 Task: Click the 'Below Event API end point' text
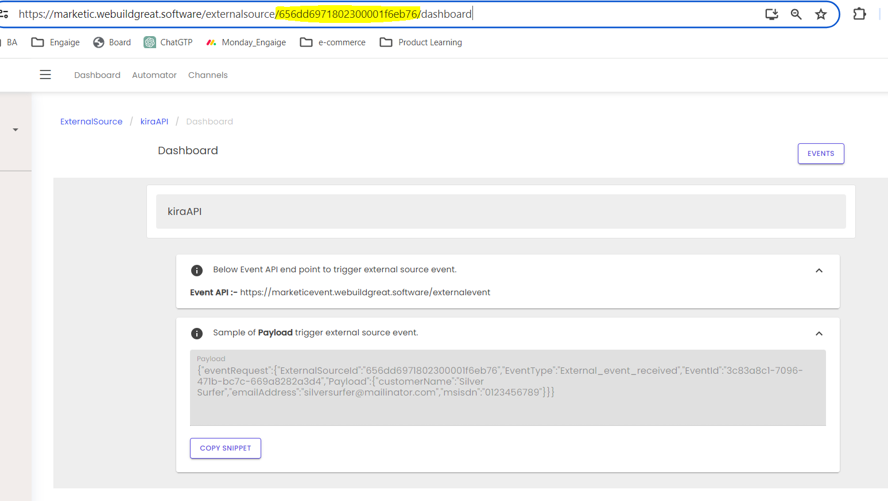335,269
